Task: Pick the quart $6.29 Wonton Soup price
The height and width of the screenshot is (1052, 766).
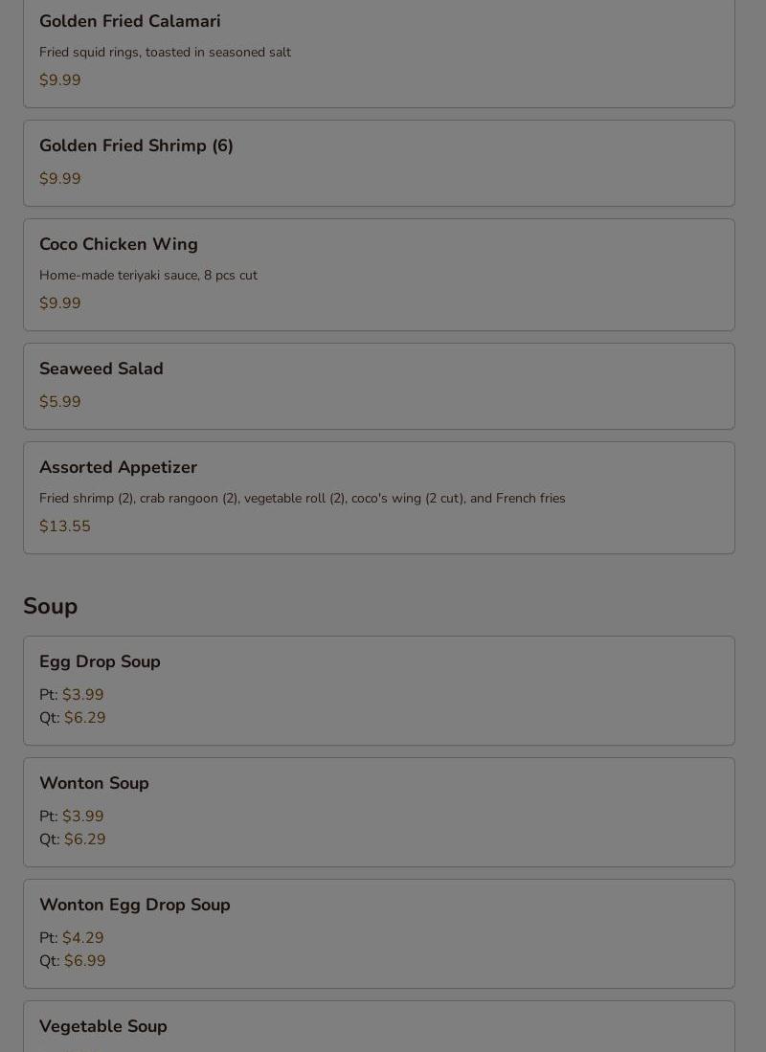Action: pyautogui.click(x=84, y=839)
